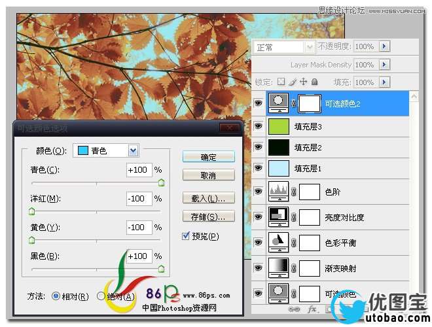The width and height of the screenshot is (432, 327).
Task: Click the 可选颜色2 layer mask thumbnail
Action: (x=310, y=103)
